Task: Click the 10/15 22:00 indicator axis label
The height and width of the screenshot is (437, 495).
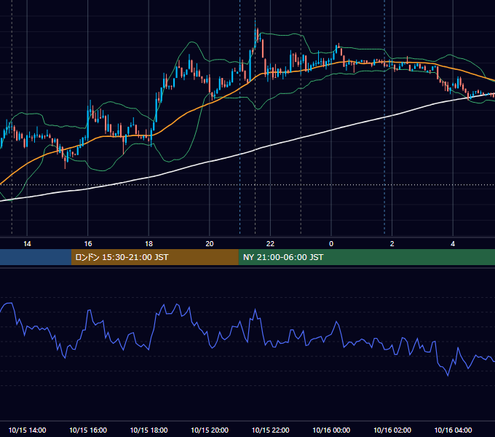Action: pyautogui.click(x=270, y=430)
